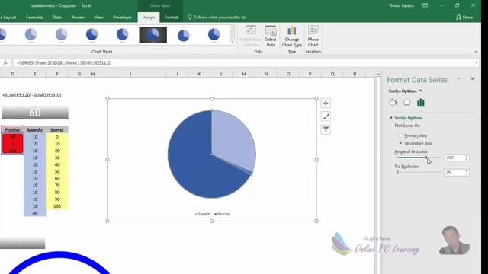Click the Angle of first slice slider
Viewport: 488px width, 274px height.
(x=419, y=158)
